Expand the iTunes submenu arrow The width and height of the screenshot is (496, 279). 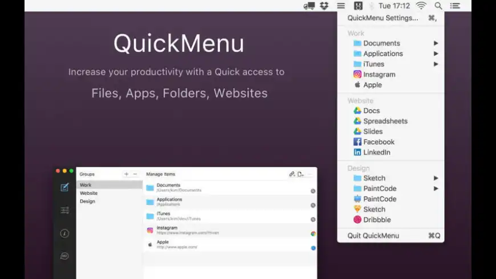click(436, 64)
